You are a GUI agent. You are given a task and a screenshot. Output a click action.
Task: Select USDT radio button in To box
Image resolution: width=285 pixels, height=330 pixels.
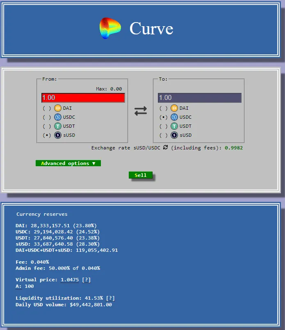(x=163, y=126)
